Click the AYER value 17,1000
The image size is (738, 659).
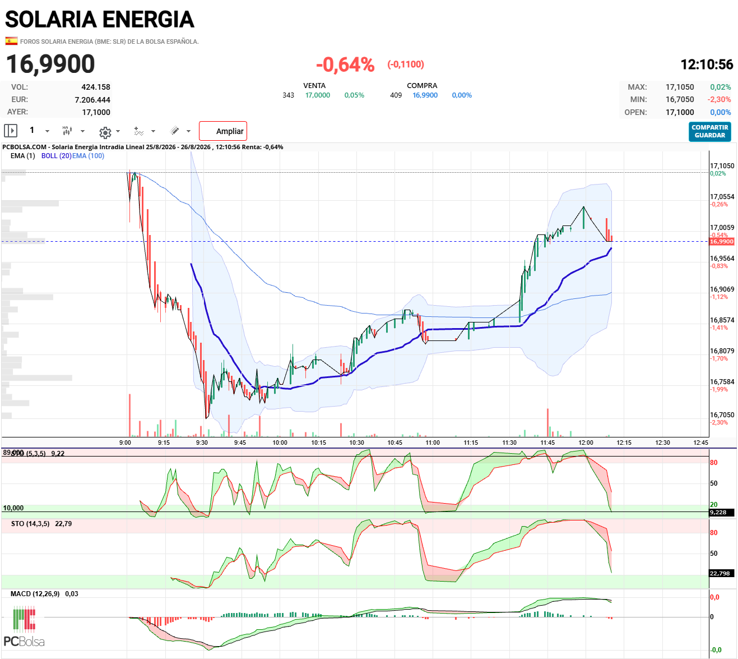coord(96,112)
